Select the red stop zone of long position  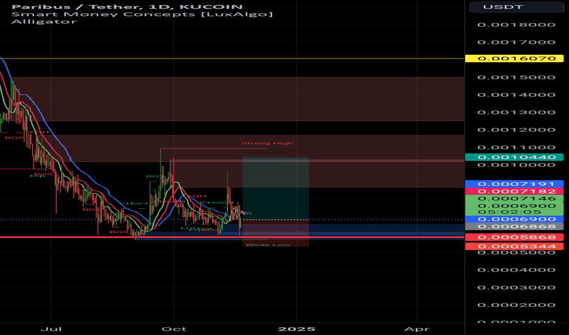coord(276,233)
